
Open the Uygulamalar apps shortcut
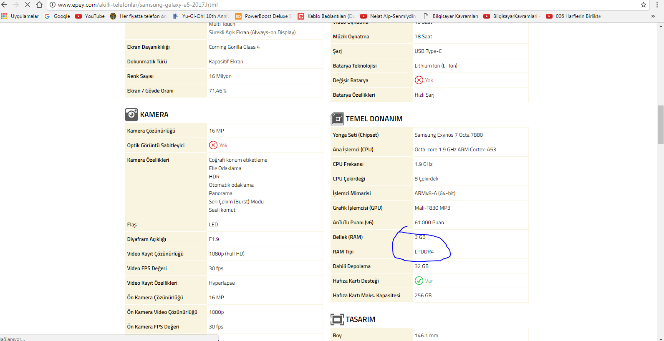tap(20, 16)
